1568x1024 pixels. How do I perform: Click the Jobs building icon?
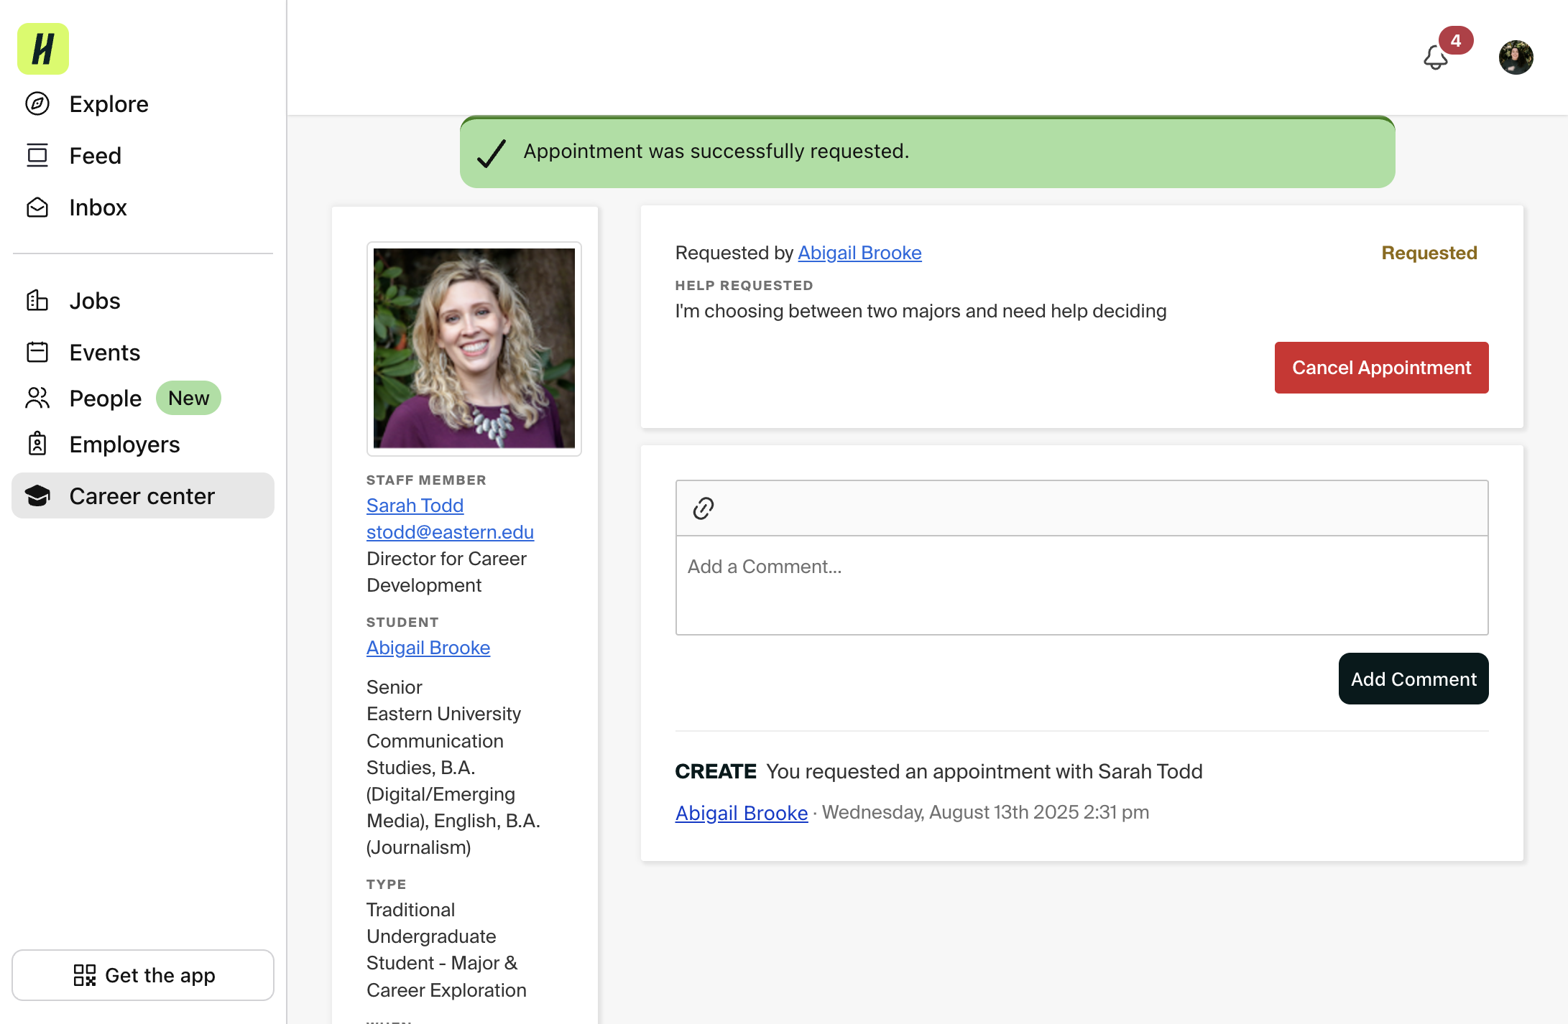(37, 301)
